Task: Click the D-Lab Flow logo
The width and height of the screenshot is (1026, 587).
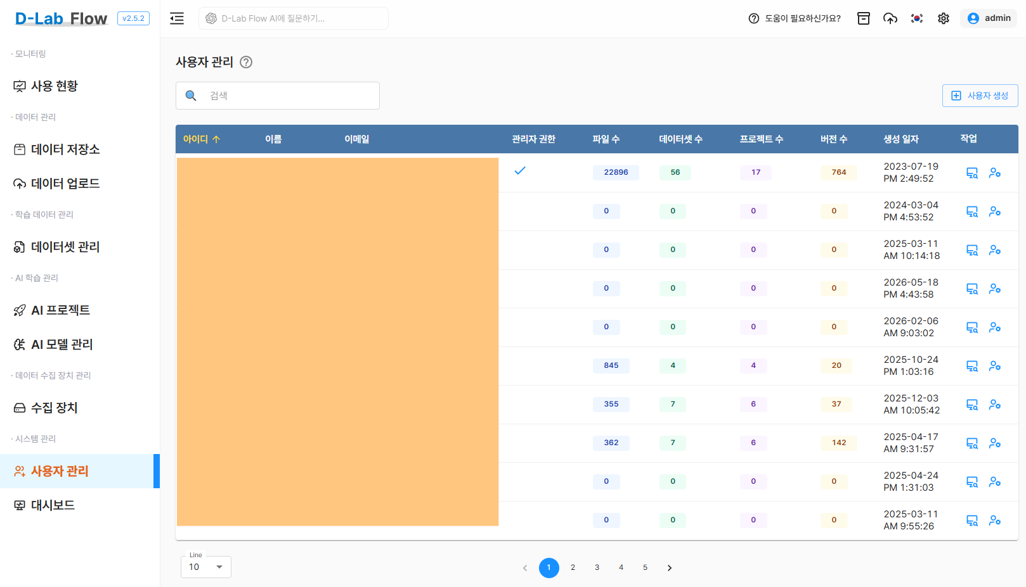Action: tap(62, 18)
